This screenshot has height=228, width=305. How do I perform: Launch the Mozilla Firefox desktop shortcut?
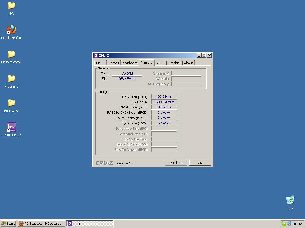(x=12, y=30)
